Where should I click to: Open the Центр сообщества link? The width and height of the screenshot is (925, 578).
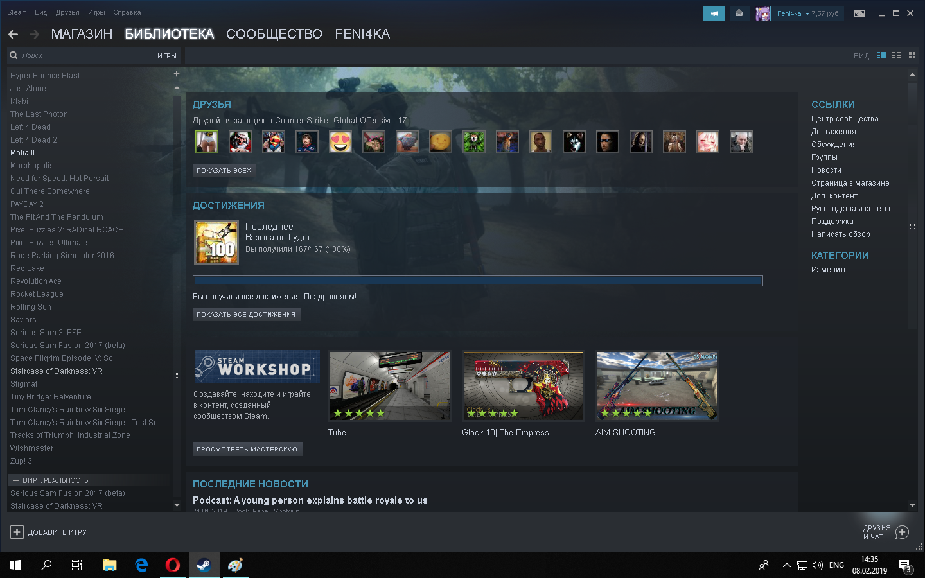(x=845, y=119)
